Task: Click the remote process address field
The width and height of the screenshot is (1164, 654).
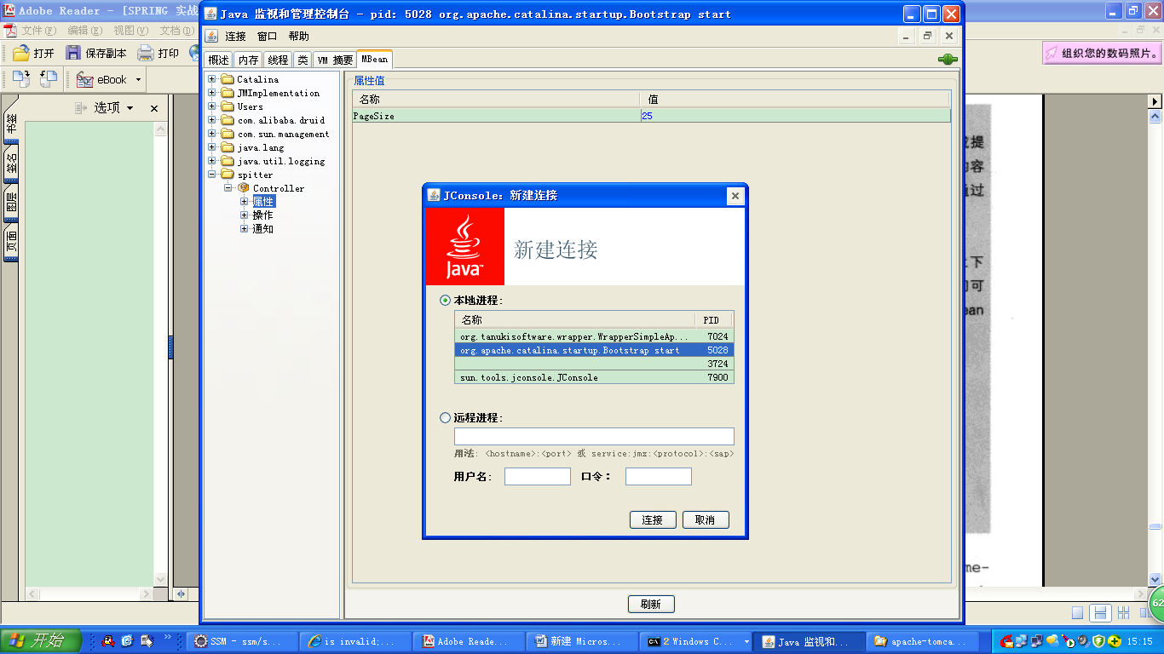Action: (594, 436)
